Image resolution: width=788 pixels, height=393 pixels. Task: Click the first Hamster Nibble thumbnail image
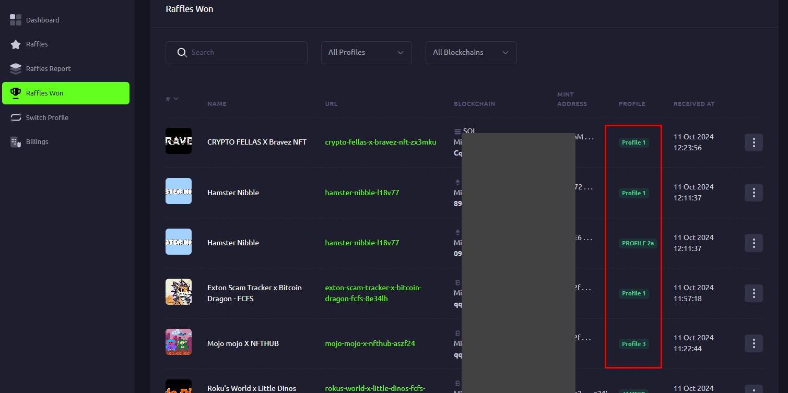tap(179, 191)
